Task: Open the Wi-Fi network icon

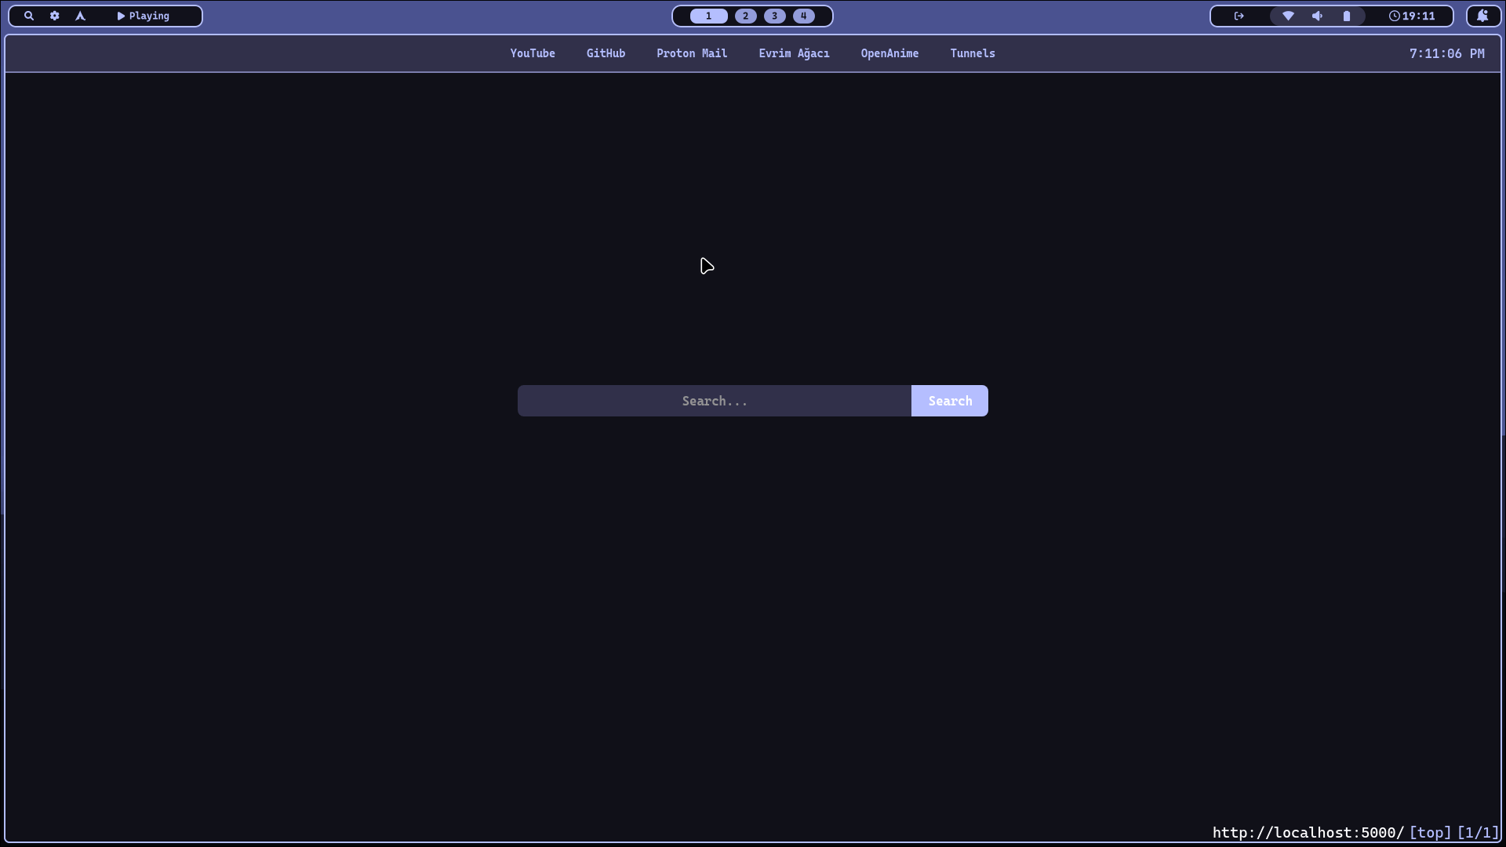Action: point(1288,16)
